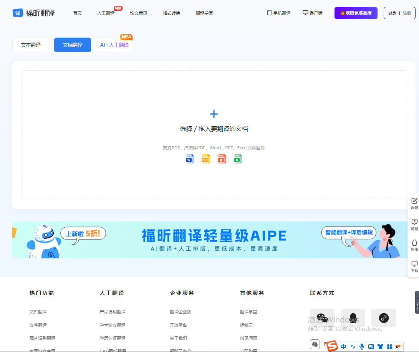
Task: Click the Sogou mascot assistant icon
Action: [399, 347]
